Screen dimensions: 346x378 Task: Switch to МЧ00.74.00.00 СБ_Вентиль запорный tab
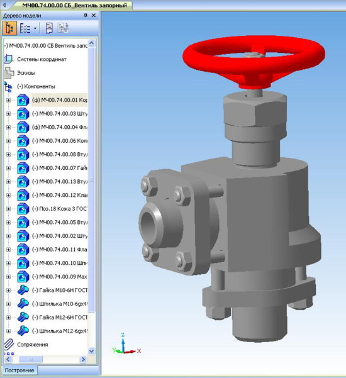tap(74, 5)
